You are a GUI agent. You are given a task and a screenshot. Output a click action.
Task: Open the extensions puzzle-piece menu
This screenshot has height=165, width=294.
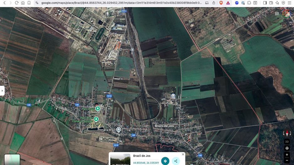point(249,3)
